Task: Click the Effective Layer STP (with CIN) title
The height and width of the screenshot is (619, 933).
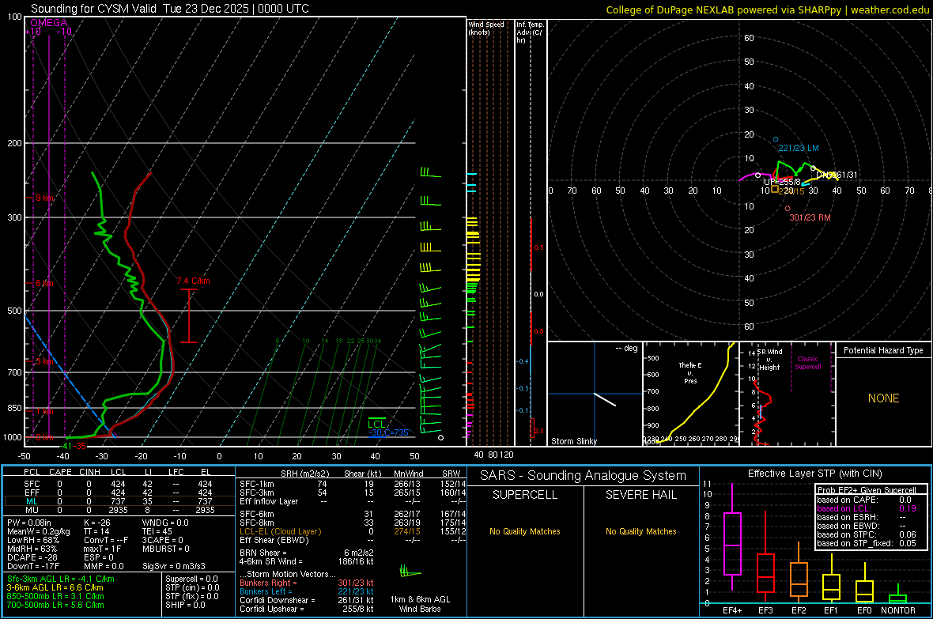Action: (x=814, y=474)
